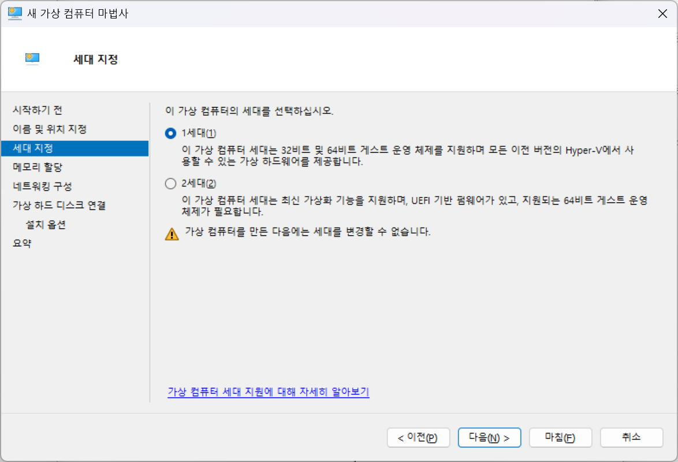The width and height of the screenshot is (678, 462).
Task: Open the 가상 컴퓨터 세대 지원 learn more link
Action: pos(268,392)
